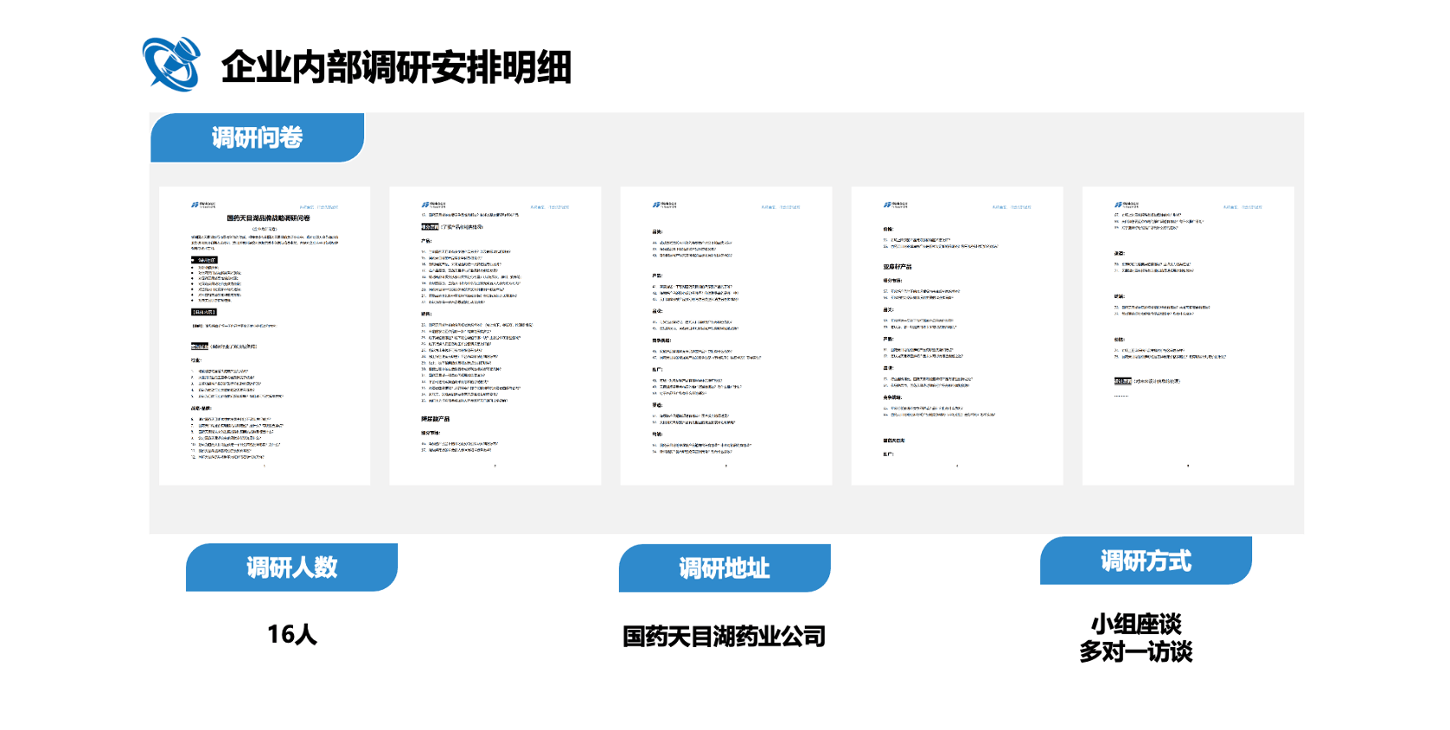Select the 调研人数 blue label
Image resolution: width=1450 pixels, height=730 pixels.
coord(291,568)
